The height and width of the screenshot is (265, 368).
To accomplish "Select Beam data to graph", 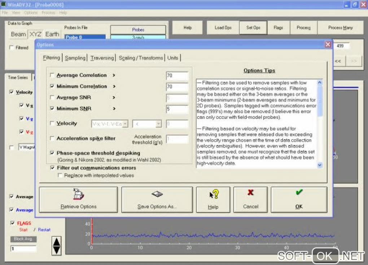I will click(18, 34).
